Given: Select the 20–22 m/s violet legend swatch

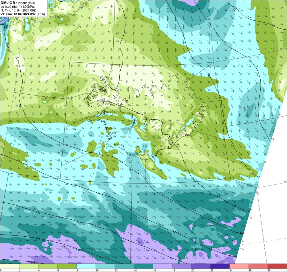Looking at the screenshot, I should click(201, 266).
